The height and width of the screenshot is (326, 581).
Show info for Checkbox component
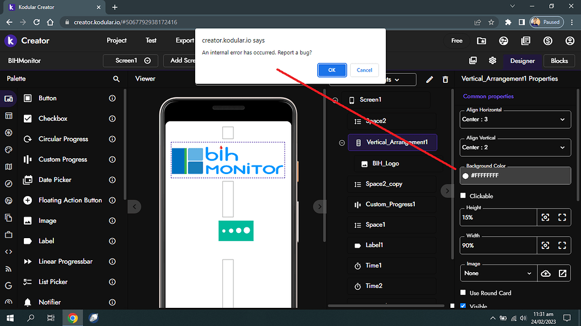tap(112, 118)
